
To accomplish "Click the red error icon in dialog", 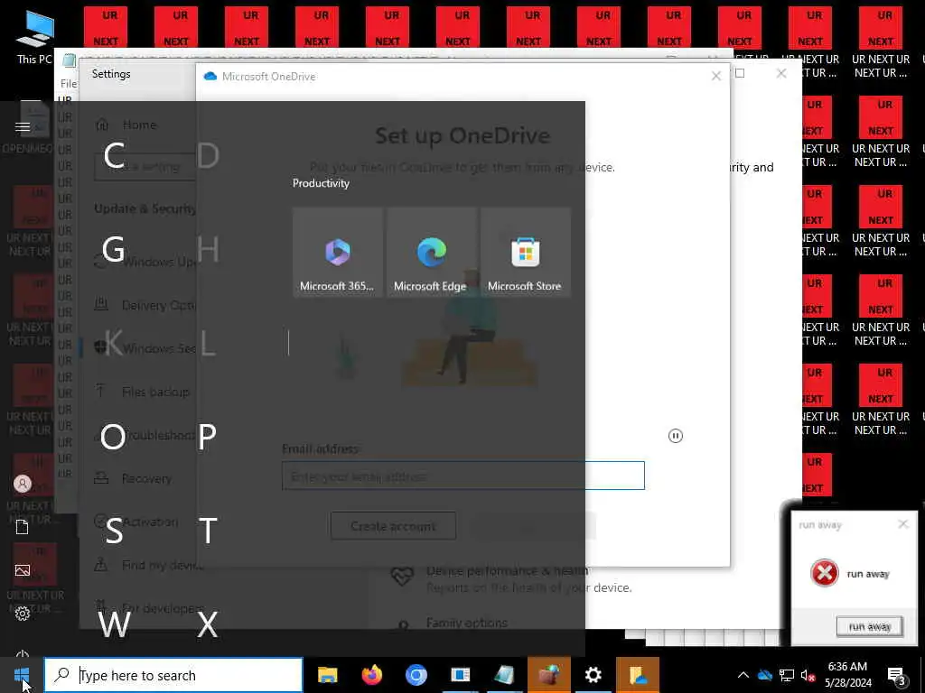I will point(825,573).
